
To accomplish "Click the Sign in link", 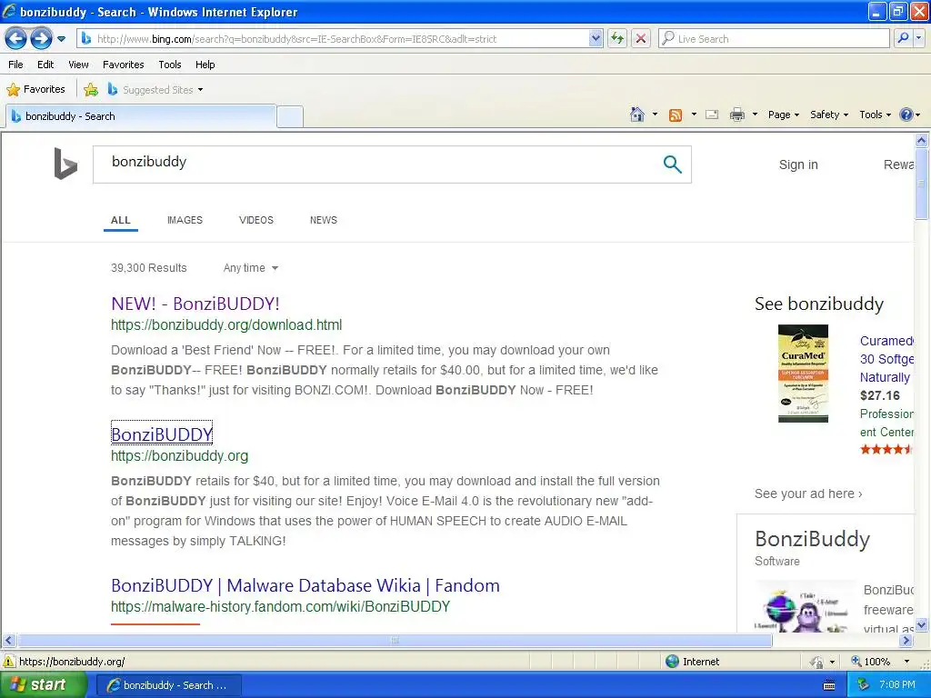I will click(798, 165).
